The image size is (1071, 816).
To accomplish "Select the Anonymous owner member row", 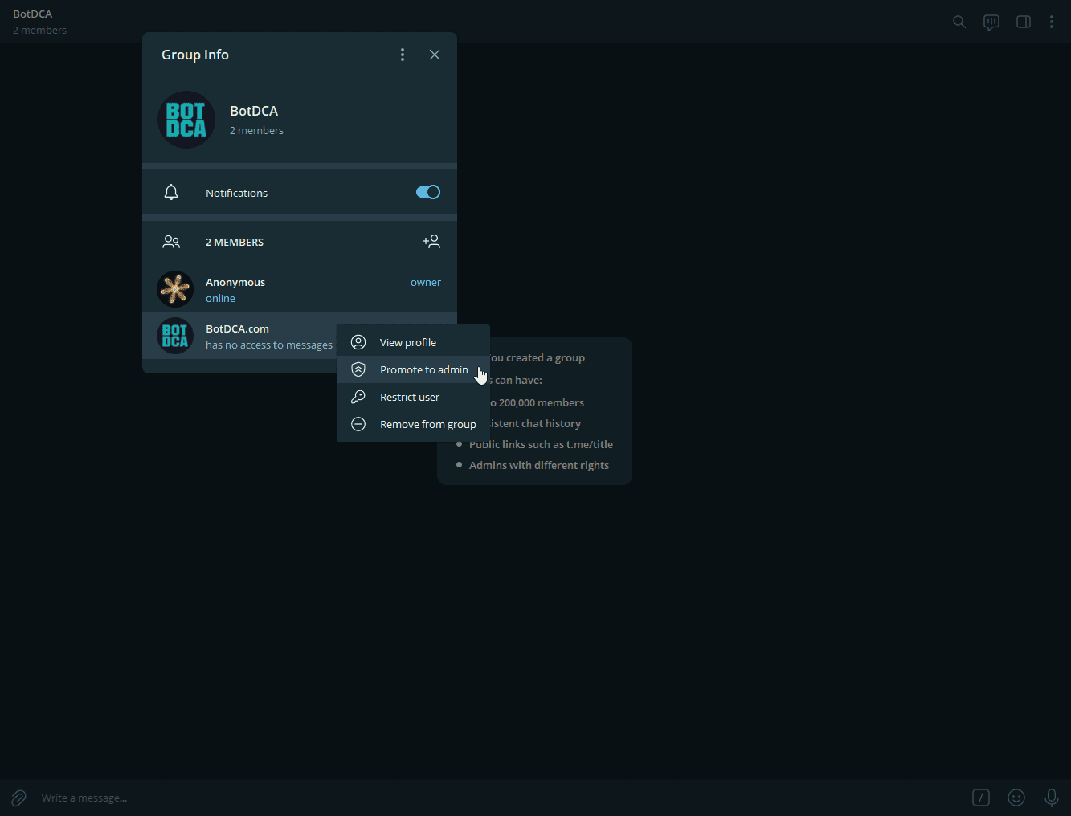I will (x=299, y=290).
